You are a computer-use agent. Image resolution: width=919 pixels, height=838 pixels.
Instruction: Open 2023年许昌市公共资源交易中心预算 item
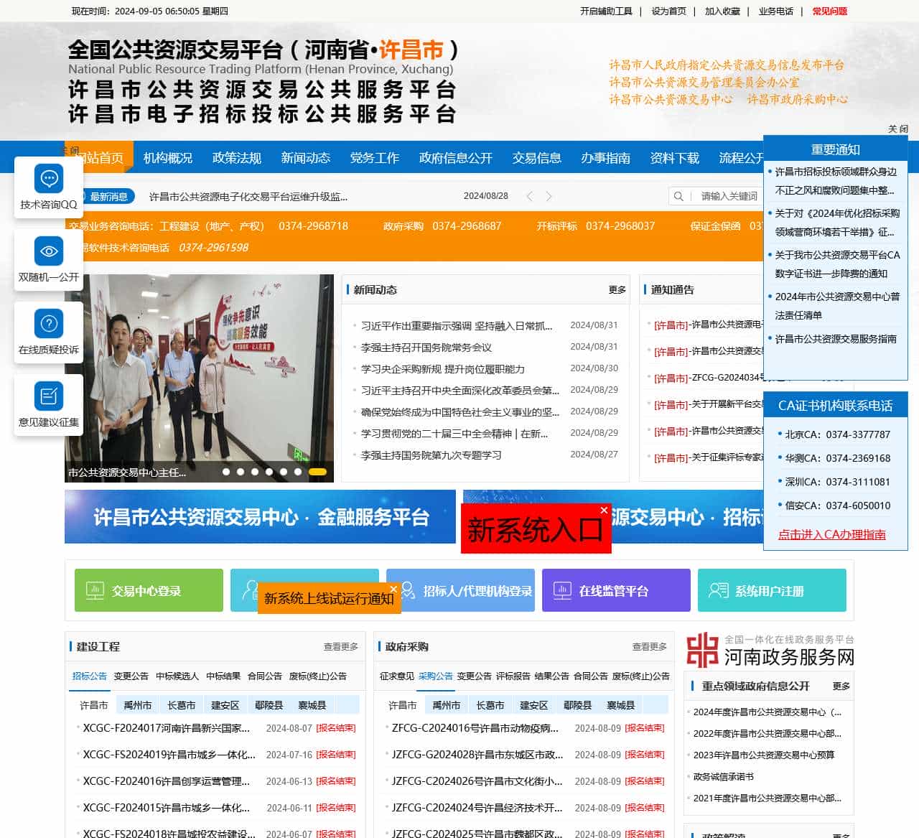click(x=764, y=755)
